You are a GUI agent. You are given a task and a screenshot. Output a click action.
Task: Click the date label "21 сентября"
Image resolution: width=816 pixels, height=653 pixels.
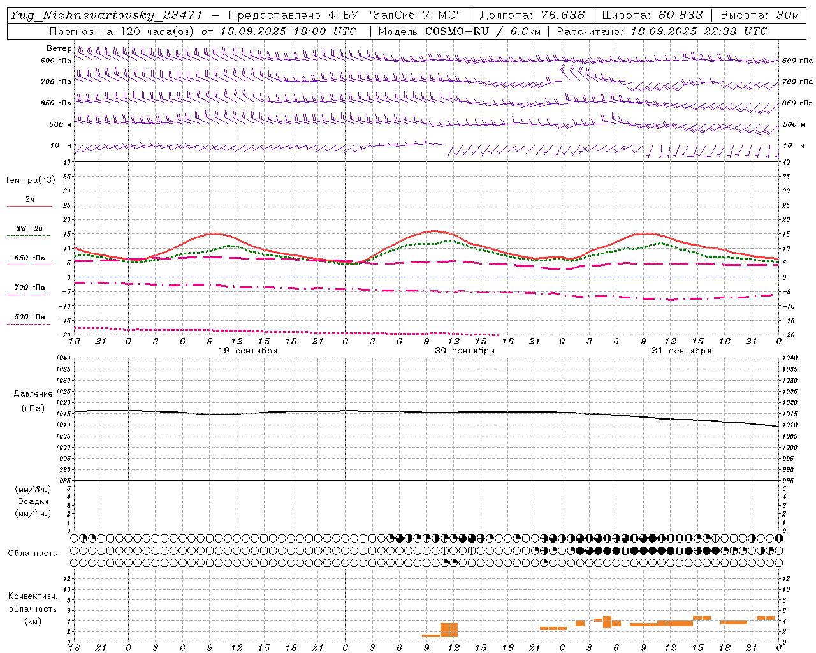click(x=681, y=351)
